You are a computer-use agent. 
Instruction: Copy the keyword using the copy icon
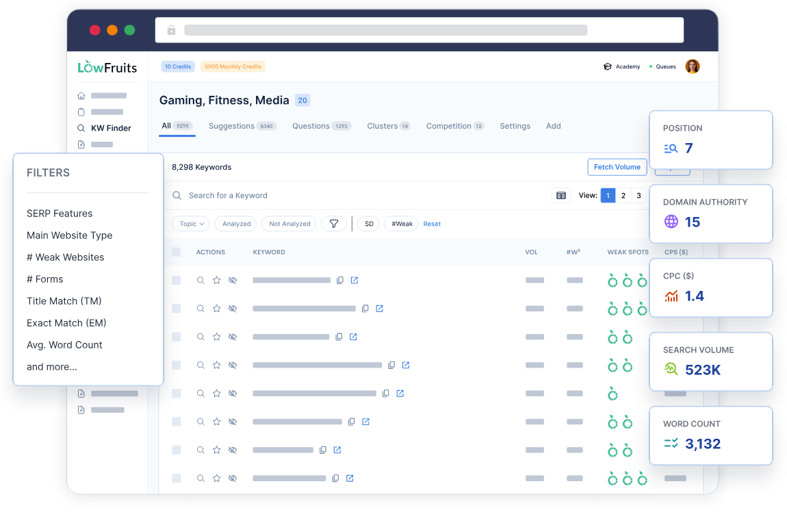(340, 280)
